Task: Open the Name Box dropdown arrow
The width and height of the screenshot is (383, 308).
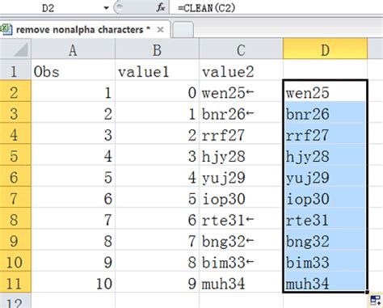Action: [106, 8]
